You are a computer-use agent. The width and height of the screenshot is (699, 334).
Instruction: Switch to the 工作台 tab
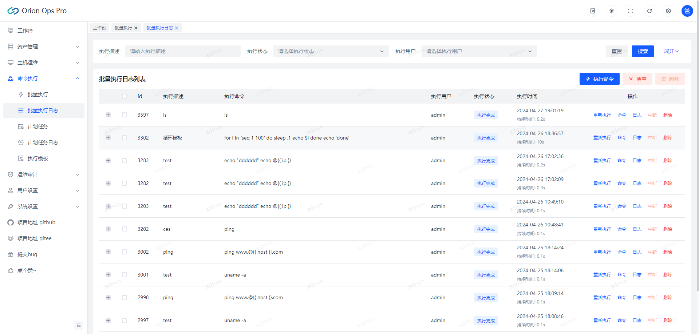[x=99, y=28]
